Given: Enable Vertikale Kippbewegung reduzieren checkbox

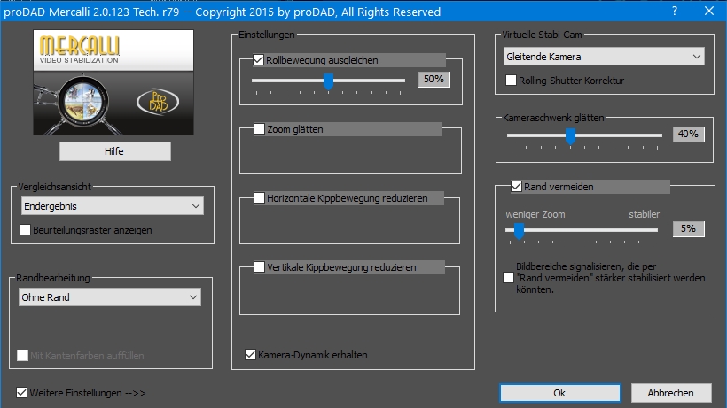Looking at the screenshot, I should point(259,267).
